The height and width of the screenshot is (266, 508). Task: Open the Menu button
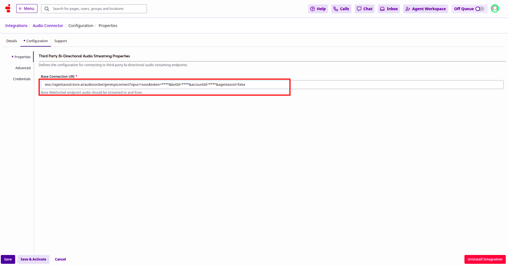pyautogui.click(x=27, y=9)
